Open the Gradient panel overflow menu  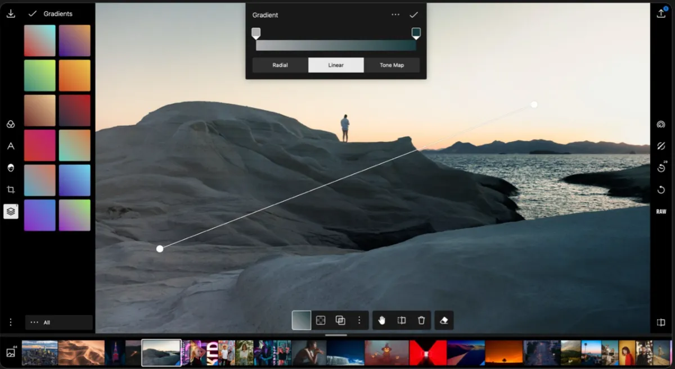395,15
